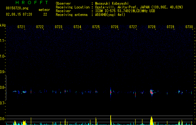Click the 0721 time marker
Image resolution: width=196 pixels, height=125 pixels.
(x=21, y=27)
